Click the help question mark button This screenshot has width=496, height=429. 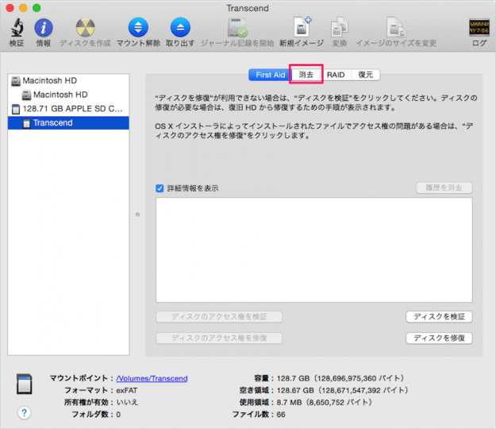point(25,412)
